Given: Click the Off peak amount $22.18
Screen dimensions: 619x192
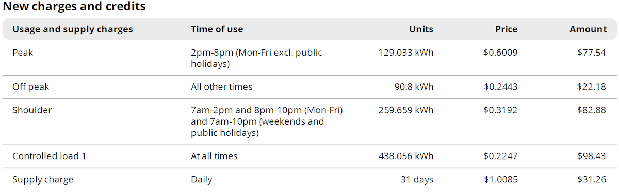Looking at the screenshot, I should [591, 87].
